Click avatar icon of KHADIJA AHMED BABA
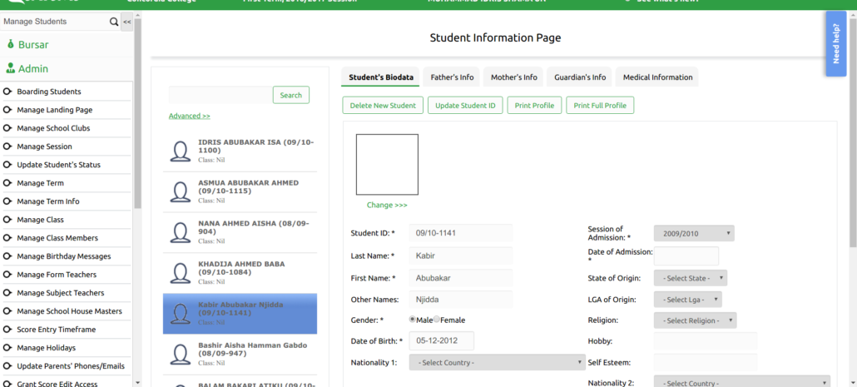This screenshot has height=387, width=857. 181,273
